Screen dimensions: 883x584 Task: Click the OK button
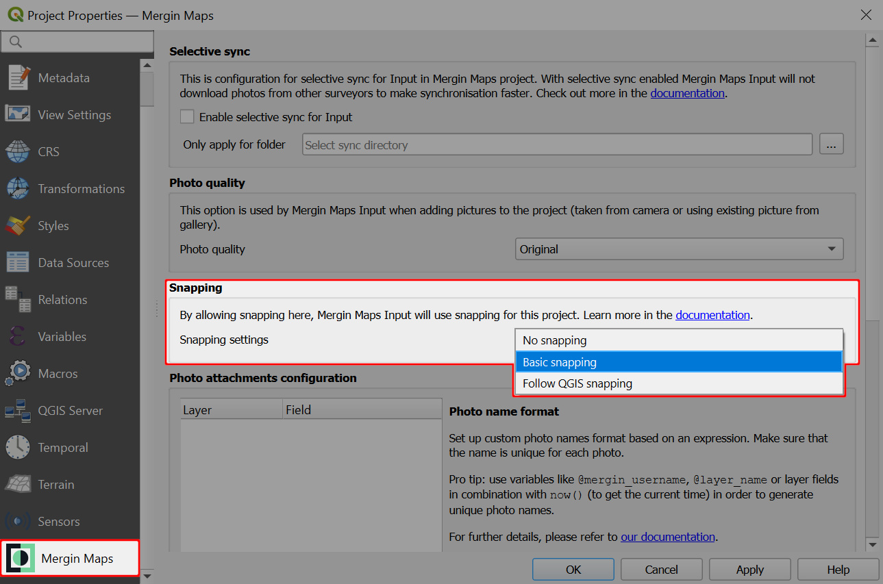(573, 570)
